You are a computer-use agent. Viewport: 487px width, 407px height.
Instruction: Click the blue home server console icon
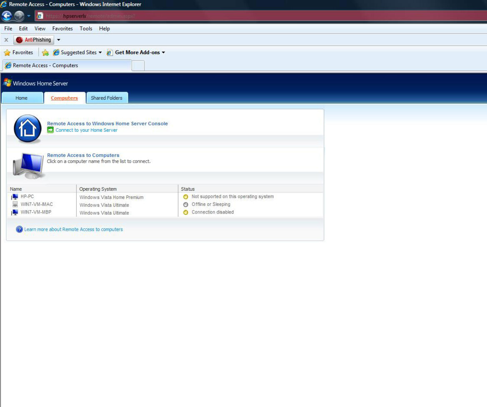coord(27,128)
